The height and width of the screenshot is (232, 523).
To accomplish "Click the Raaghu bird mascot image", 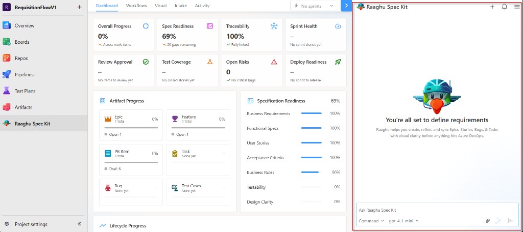I will pos(437,96).
